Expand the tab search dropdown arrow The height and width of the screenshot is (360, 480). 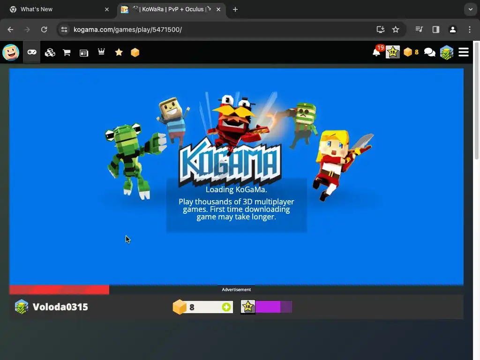click(x=471, y=9)
